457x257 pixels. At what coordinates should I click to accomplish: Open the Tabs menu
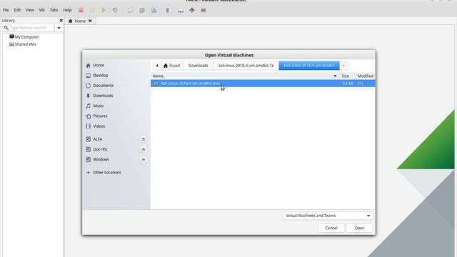pyautogui.click(x=54, y=10)
